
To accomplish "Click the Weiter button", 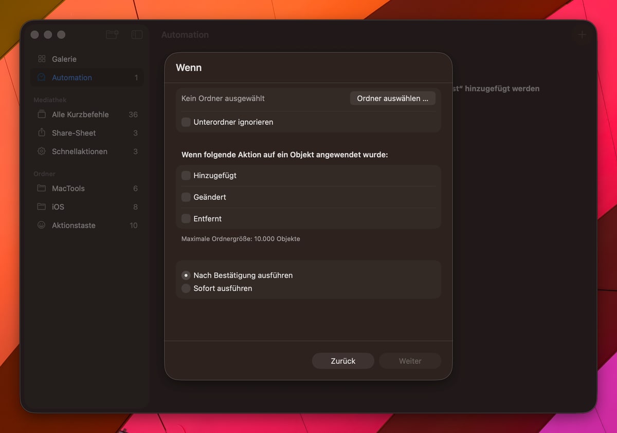I will pyautogui.click(x=410, y=361).
